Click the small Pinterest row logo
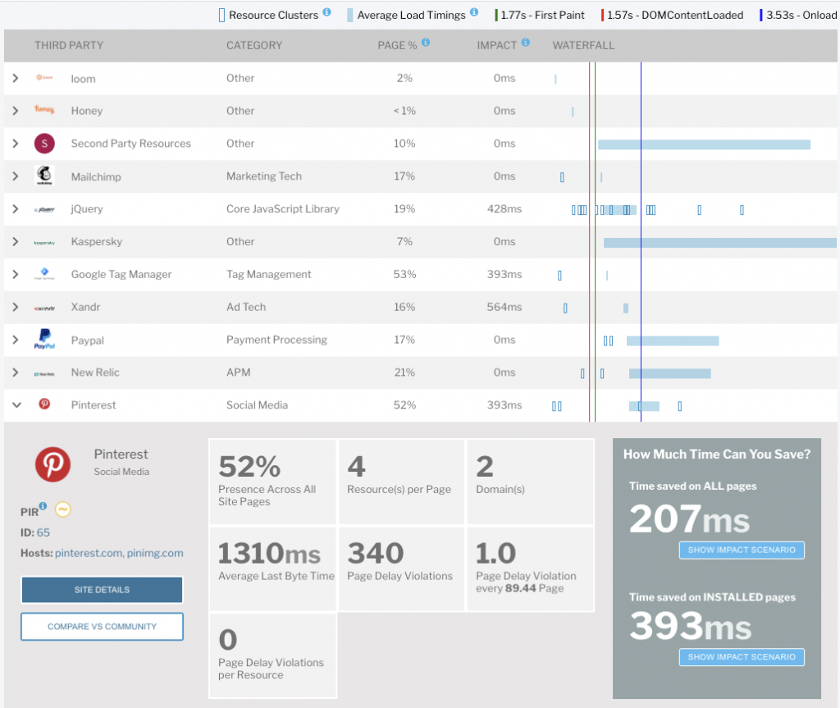This screenshot has width=840, height=708. coord(44,404)
